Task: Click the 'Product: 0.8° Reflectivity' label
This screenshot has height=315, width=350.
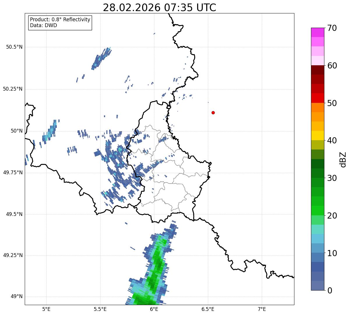Action: [60, 20]
